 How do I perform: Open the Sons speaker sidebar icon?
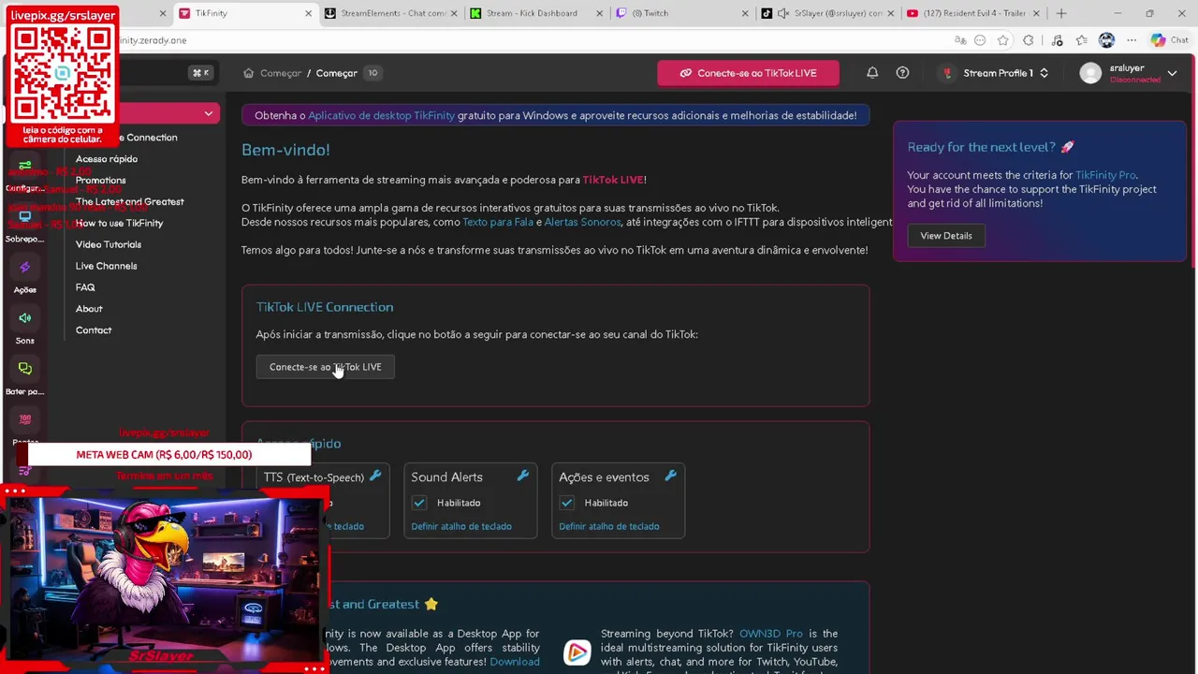click(x=25, y=318)
